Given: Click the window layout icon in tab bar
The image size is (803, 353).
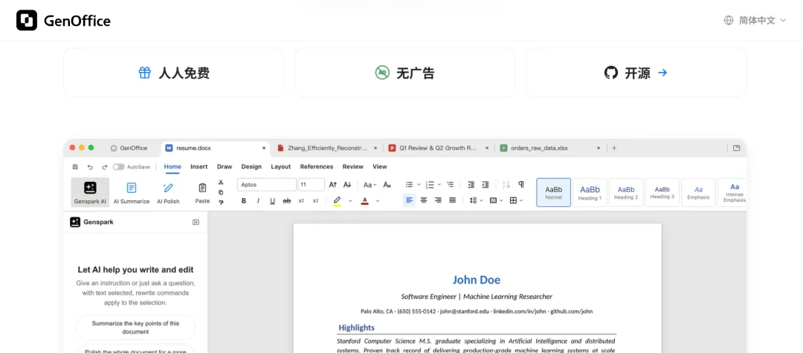Looking at the screenshot, I should [x=736, y=148].
